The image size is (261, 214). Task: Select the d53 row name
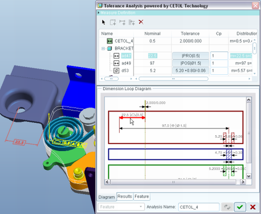(x=125, y=70)
